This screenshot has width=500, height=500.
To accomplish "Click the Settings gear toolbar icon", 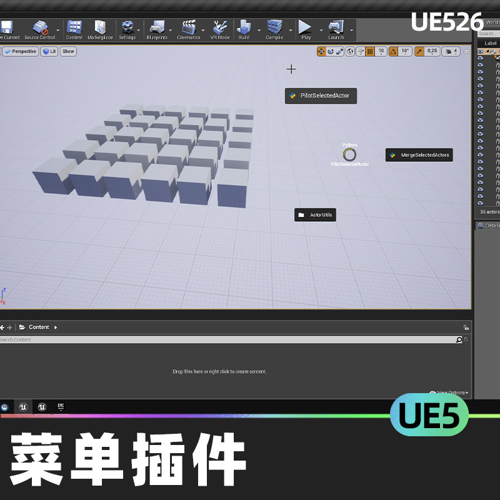I will click(128, 27).
